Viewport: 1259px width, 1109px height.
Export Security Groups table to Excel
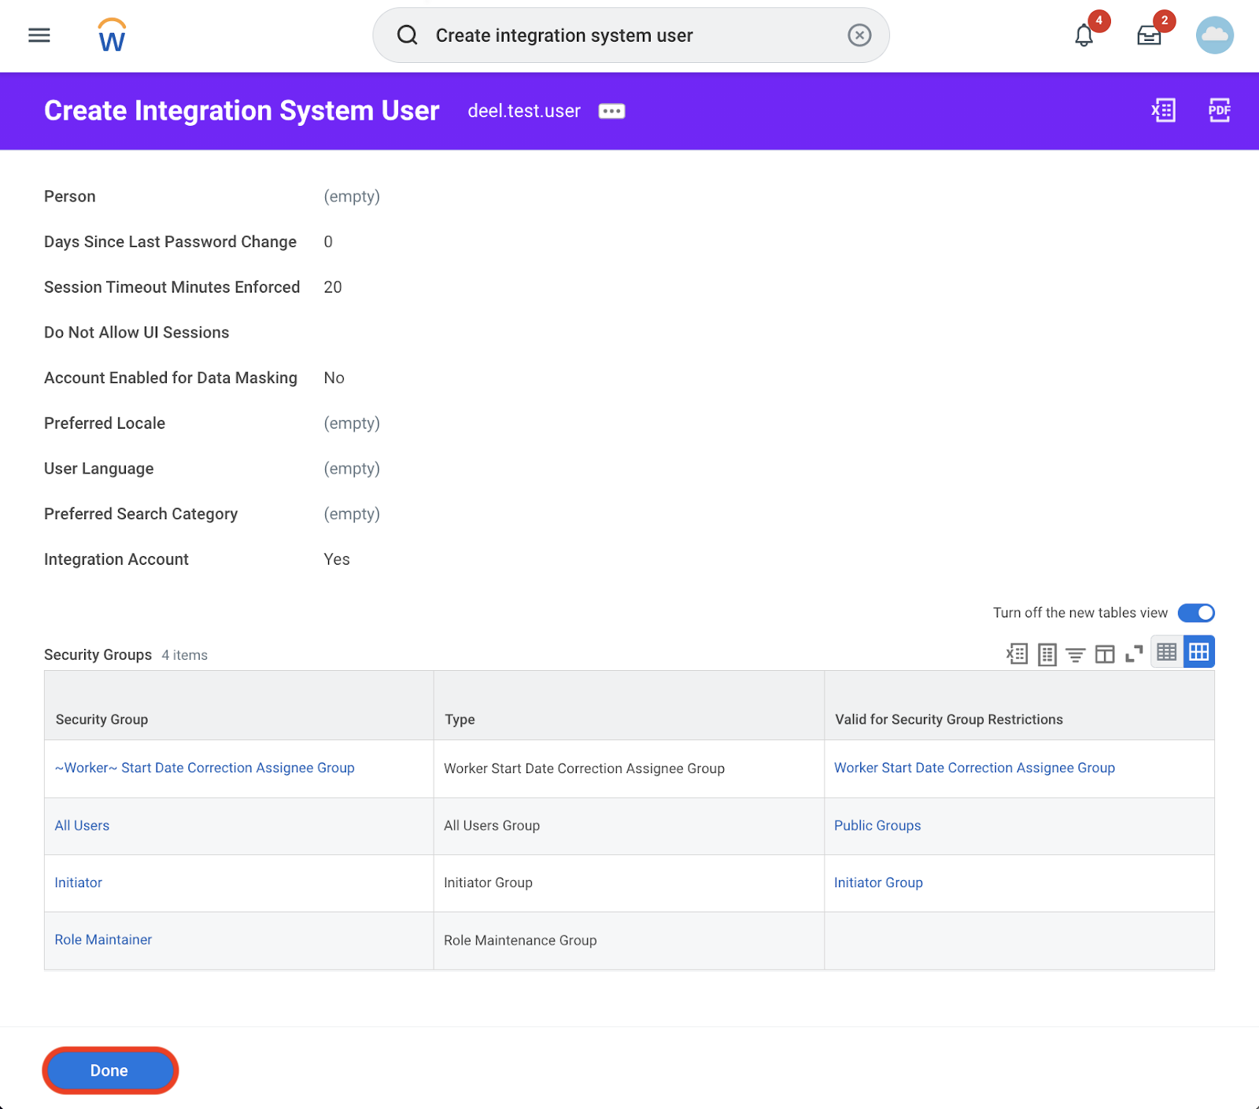coord(1017,654)
